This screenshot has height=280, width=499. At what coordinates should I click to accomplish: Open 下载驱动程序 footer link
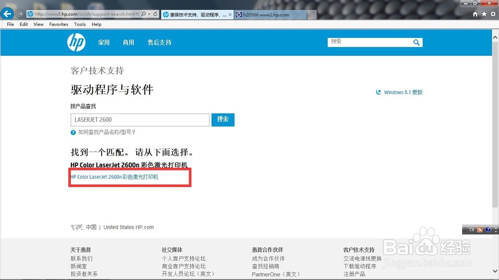(x=360, y=267)
